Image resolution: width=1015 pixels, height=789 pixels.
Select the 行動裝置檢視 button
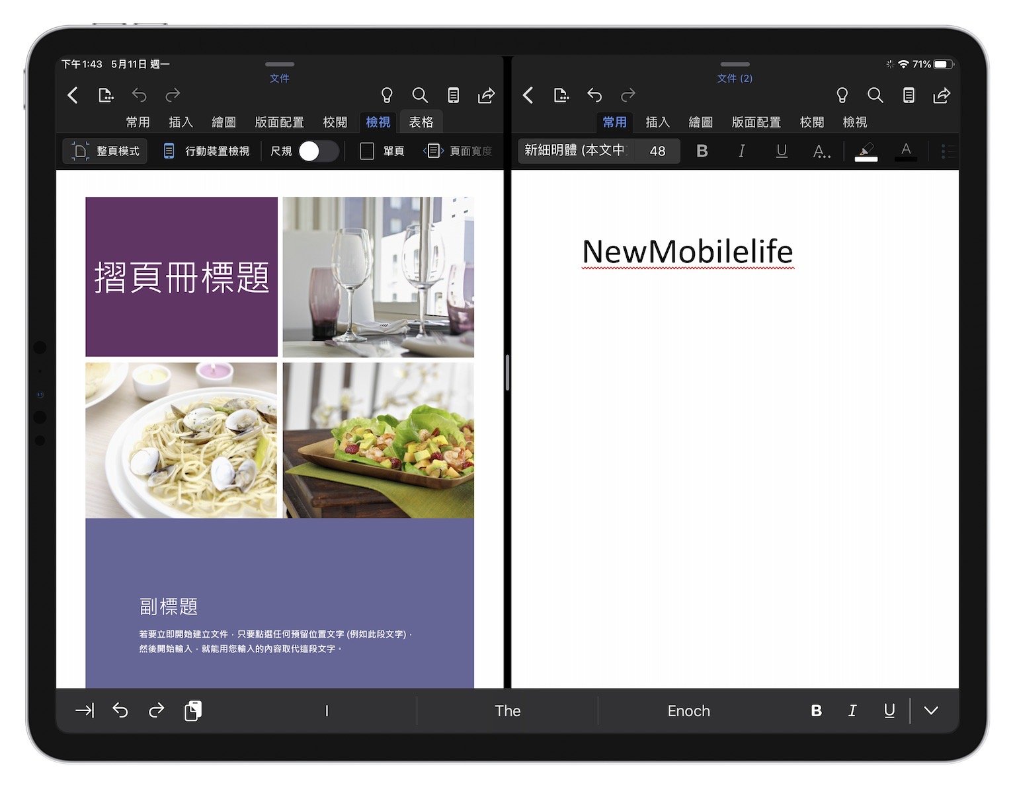(x=206, y=151)
